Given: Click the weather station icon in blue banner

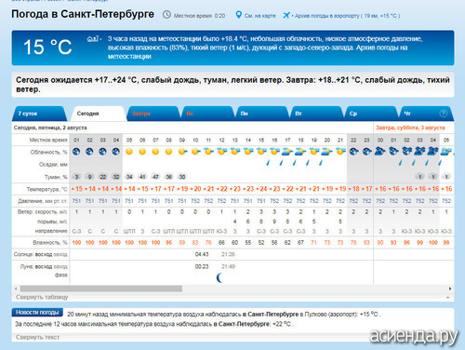Looking at the screenshot, I should [x=92, y=39].
